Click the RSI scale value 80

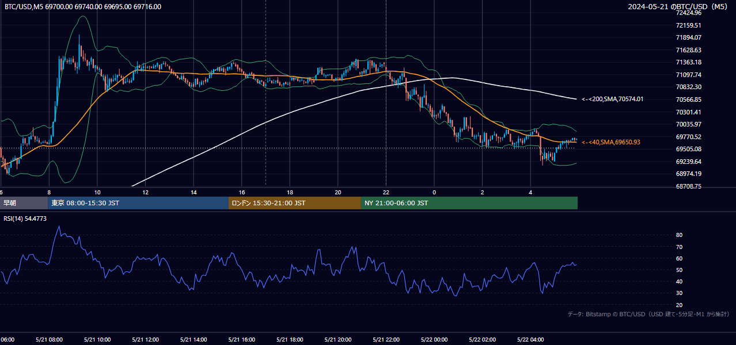click(680, 235)
